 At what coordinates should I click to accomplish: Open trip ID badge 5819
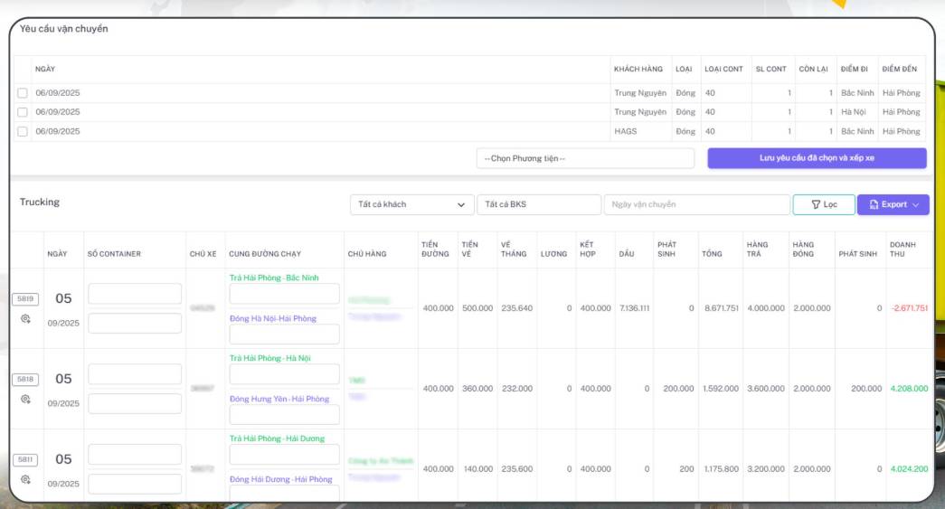(x=25, y=299)
